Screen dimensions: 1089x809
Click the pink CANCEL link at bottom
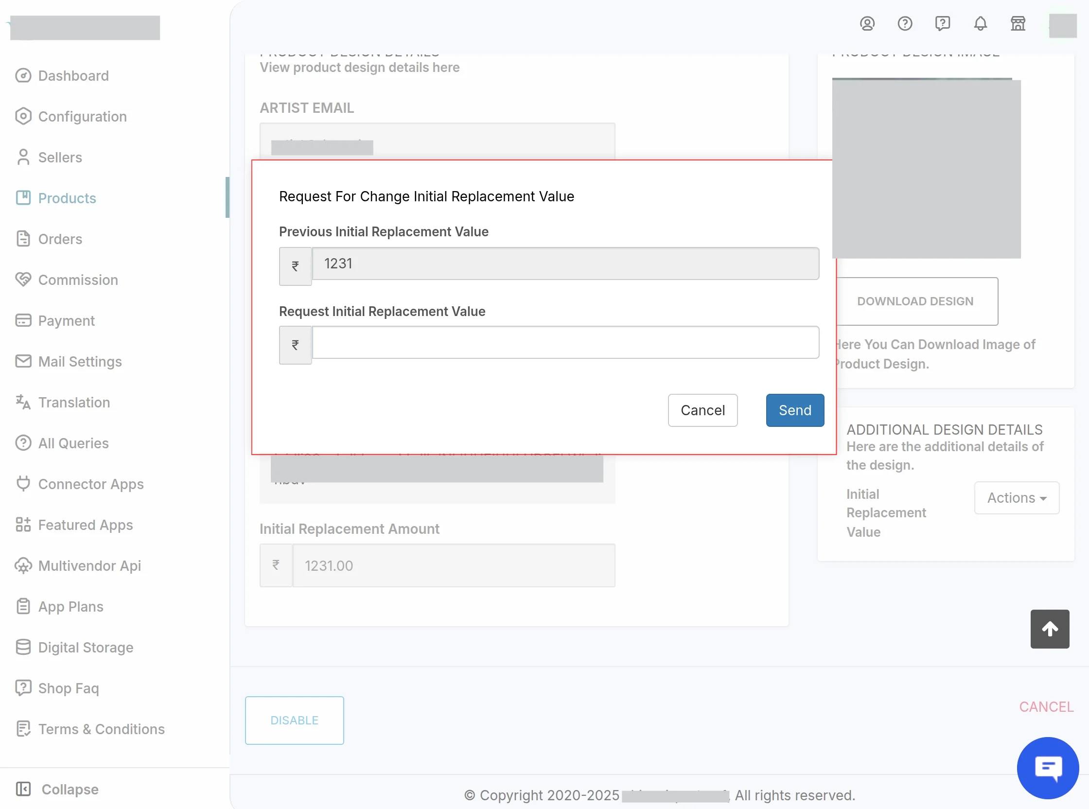(1046, 706)
